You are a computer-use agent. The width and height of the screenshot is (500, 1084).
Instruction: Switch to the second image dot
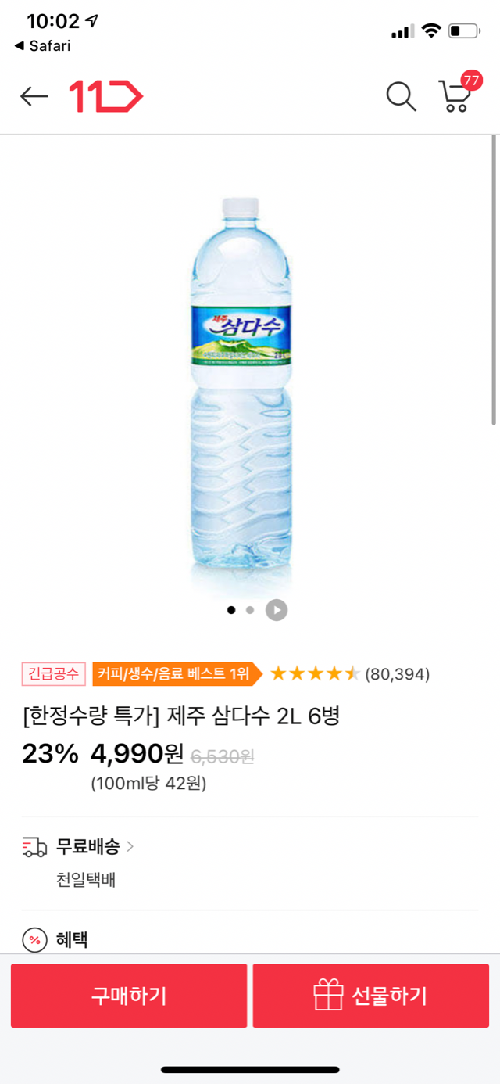pyautogui.click(x=250, y=610)
